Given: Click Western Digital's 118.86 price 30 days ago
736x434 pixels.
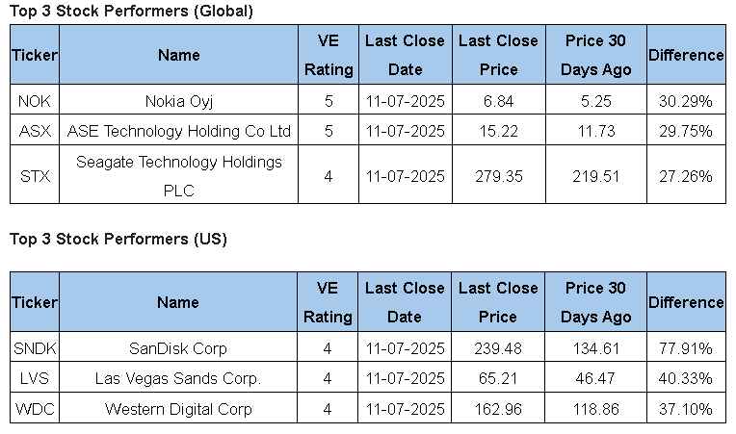Looking at the screenshot, I should point(595,409).
